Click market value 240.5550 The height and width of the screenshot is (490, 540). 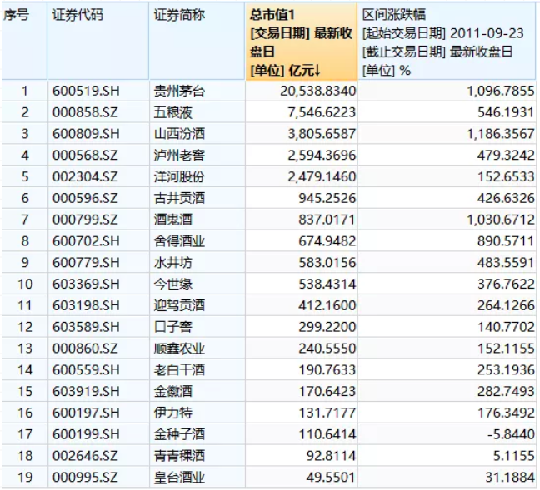pyautogui.click(x=327, y=349)
